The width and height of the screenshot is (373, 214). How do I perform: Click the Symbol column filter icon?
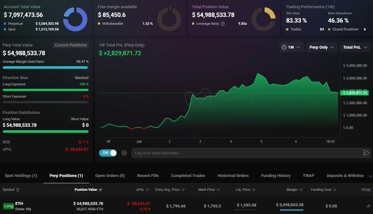tap(18, 190)
